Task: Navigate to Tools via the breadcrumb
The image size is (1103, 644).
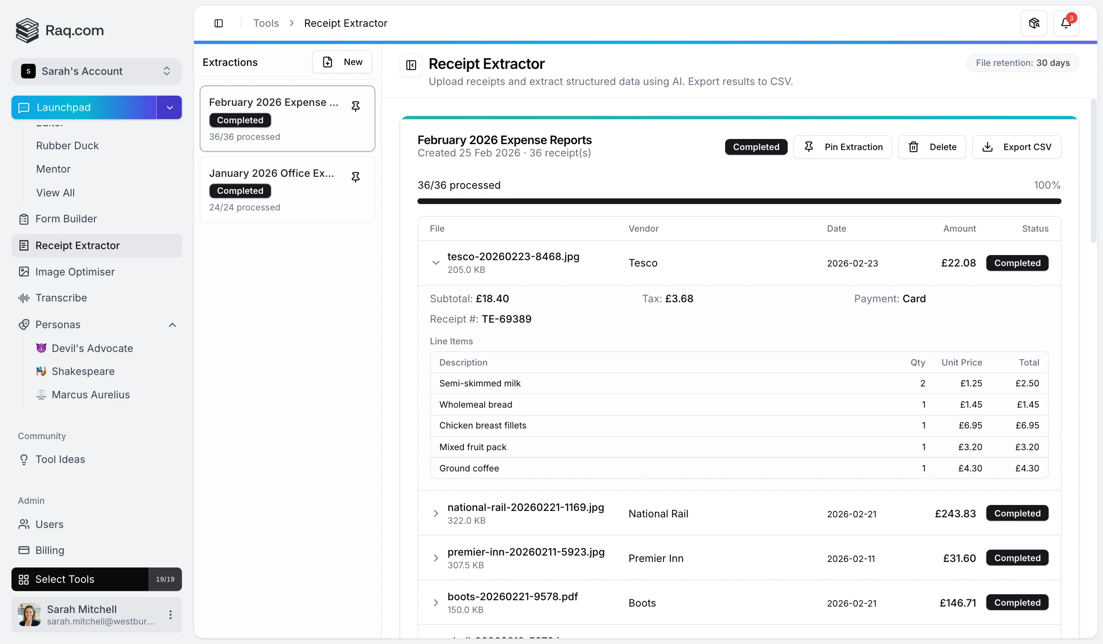Action: (266, 23)
